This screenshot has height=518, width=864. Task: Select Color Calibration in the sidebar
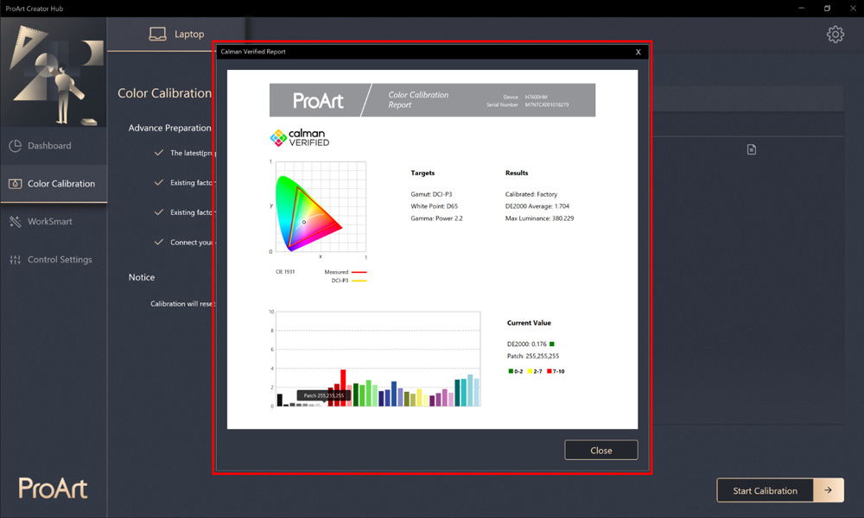(54, 184)
